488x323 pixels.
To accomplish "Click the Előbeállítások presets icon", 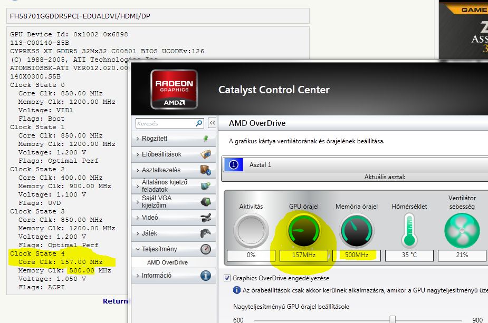I will click(x=206, y=154).
